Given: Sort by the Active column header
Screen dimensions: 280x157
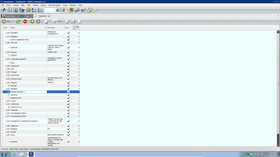Looking at the screenshot, I should point(68,28).
